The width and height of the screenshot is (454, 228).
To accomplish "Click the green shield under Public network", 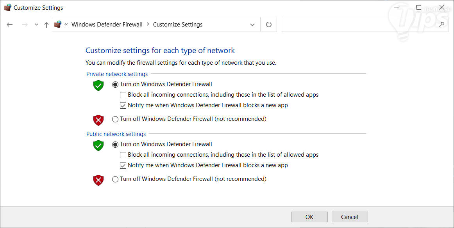I will coord(98,145).
